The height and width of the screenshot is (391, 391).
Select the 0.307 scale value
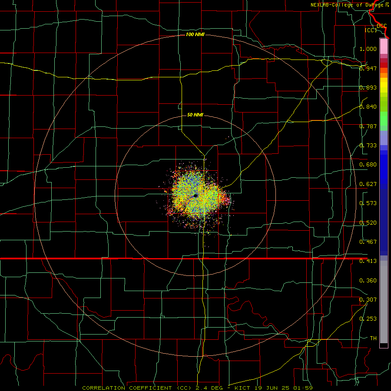(x=368, y=300)
